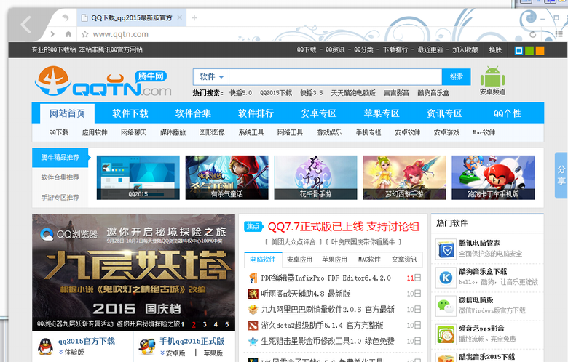Open headline QQ7.7正式版已上线 link
Image resolution: width=568 pixels, height=362 pixels.
point(344,227)
